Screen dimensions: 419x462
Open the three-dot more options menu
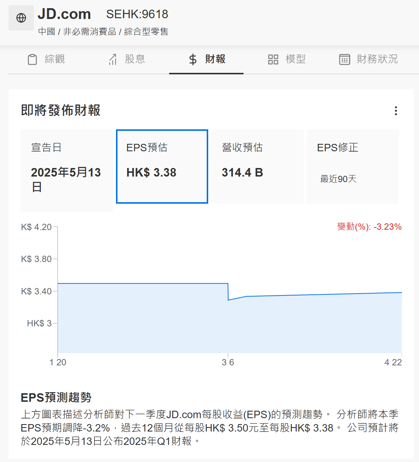(396, 111)
